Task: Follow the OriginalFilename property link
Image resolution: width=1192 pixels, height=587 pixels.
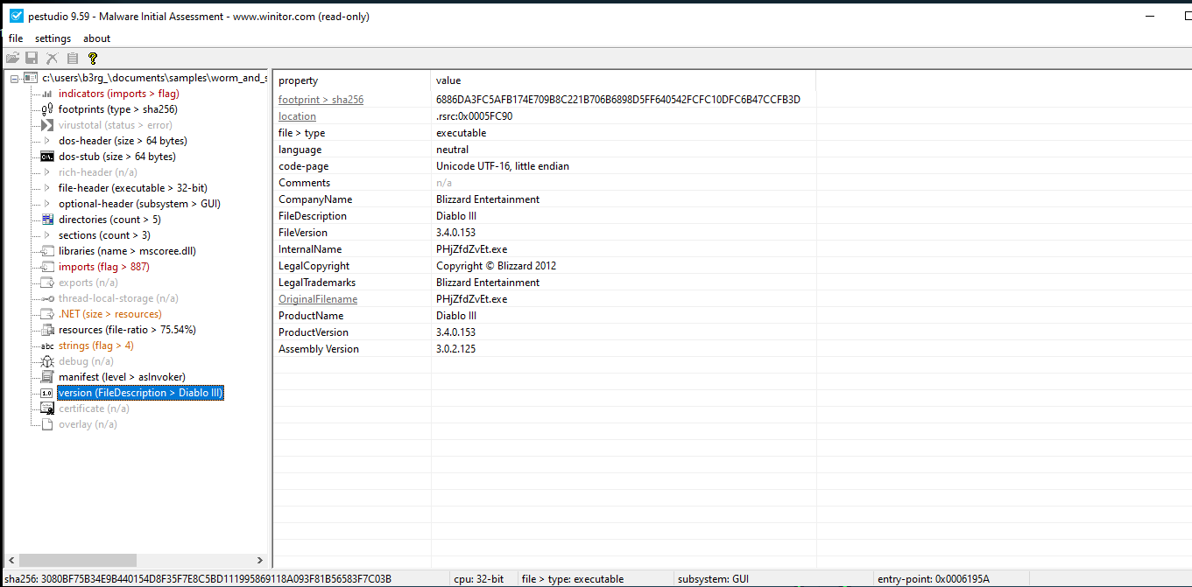Action: (318, 299)
